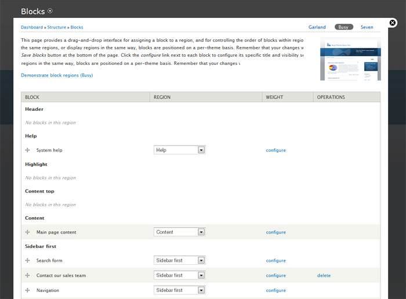This screenshot has height=299, width=406.
Task: Grab the drag handle for Contact our sales team
Action: pyautogui.click(x=27, y=275)
